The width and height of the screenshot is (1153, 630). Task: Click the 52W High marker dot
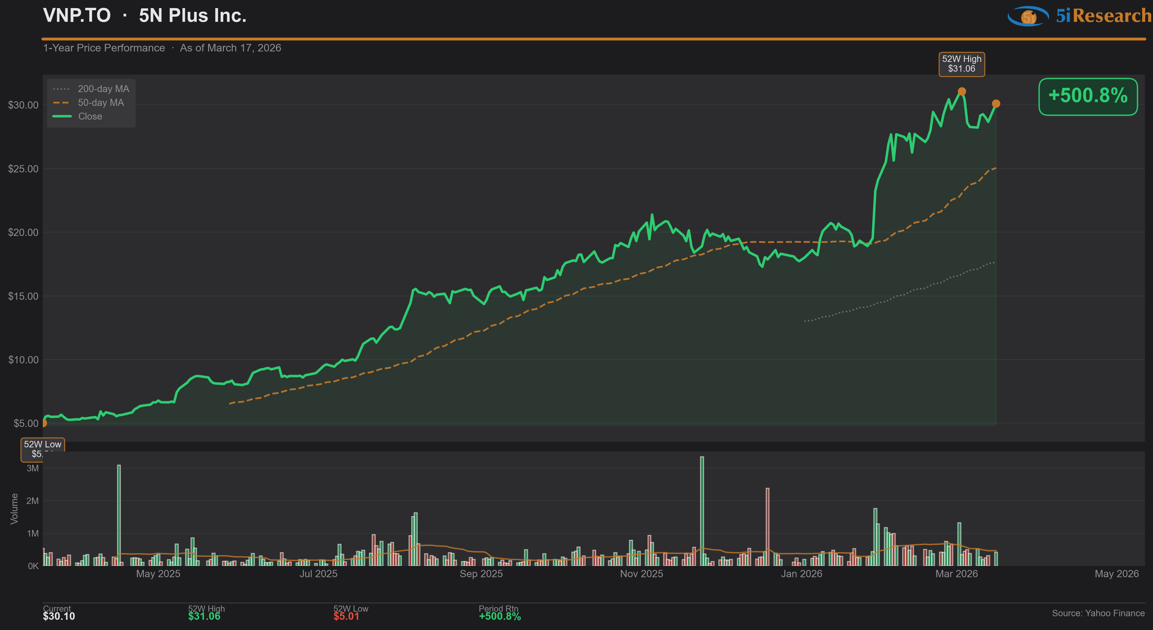pyautogui.click(x=961, y=91)
